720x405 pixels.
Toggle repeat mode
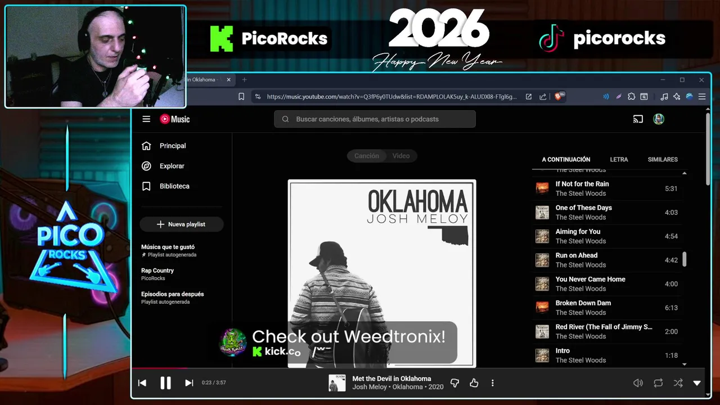tap(658, 383)
